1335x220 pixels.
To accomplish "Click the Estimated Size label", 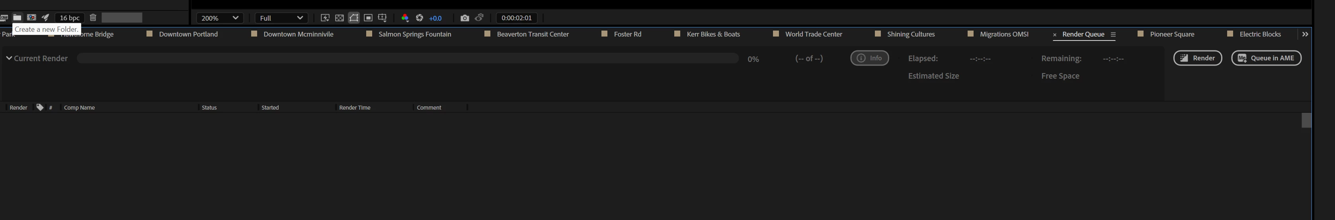I will coord(933,76).
